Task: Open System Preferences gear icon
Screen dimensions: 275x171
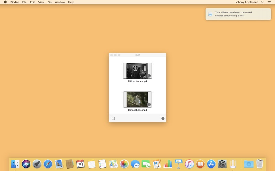Action: click(222, 164)
